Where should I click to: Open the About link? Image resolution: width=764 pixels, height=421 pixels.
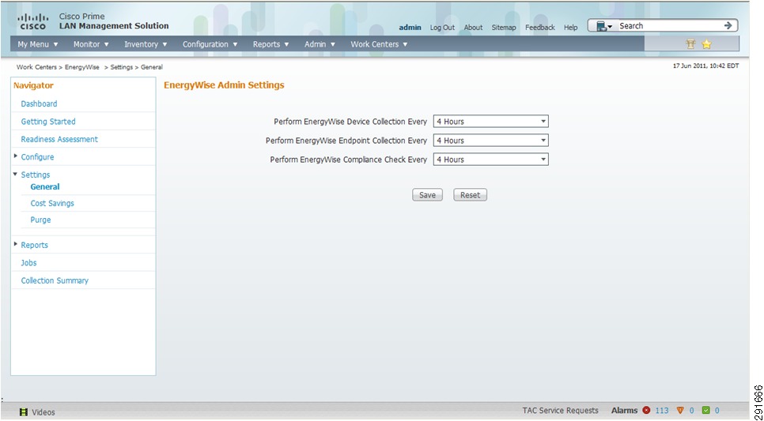click(x=473, y=28)
